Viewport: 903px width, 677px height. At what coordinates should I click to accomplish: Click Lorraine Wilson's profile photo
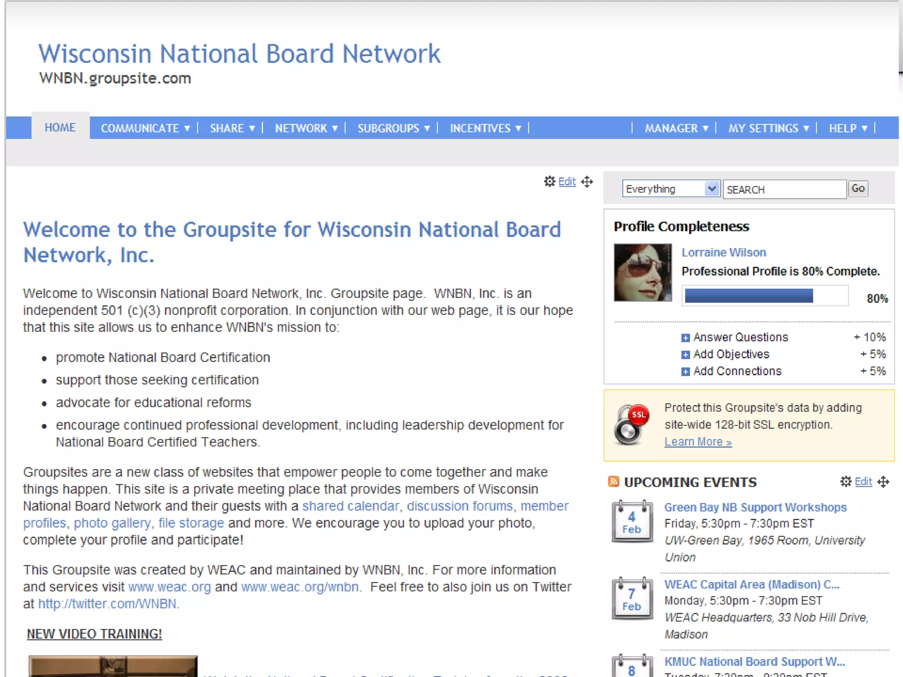(x=643, y=272)
